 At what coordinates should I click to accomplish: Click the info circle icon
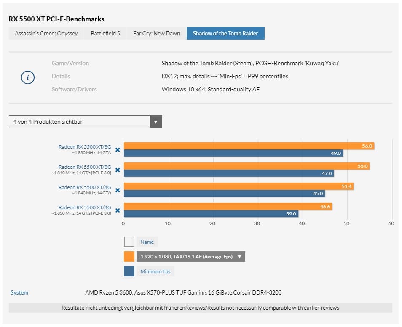pos(27,77)
